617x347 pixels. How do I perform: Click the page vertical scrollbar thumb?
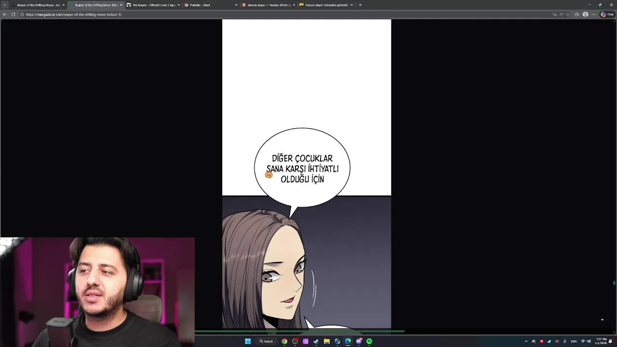[x=614, y=283]
